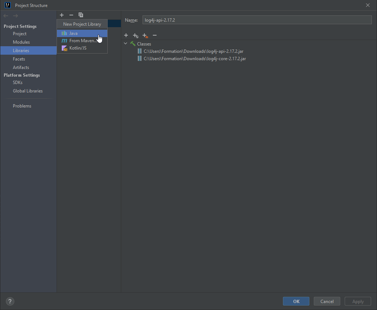The image size is (377, 310).
Task: Click into the library Name field
Action: (257, 20)
